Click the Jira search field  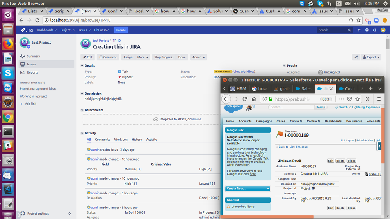(x=335, y=30)
